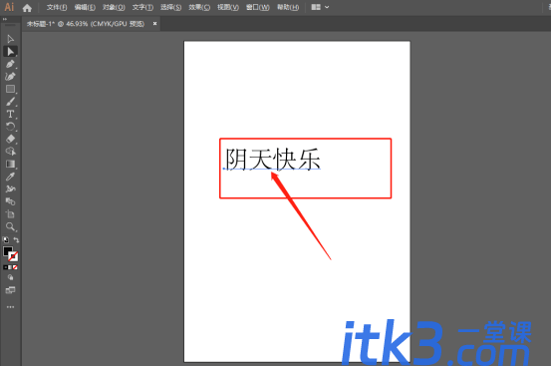Select the Zoom tool
Image resolution: width=552 pixels, height=367 pixels.
point(10,226)
